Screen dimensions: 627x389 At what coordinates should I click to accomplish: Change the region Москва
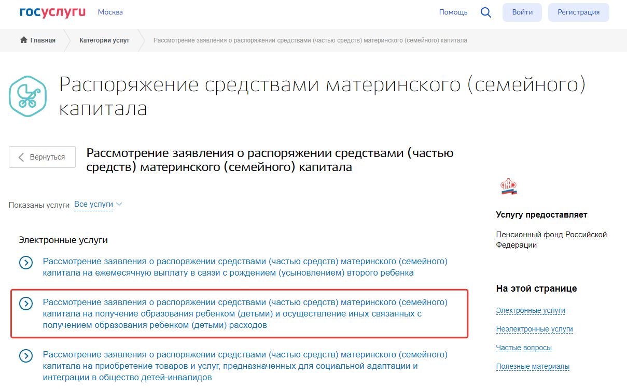coord(110,12)
